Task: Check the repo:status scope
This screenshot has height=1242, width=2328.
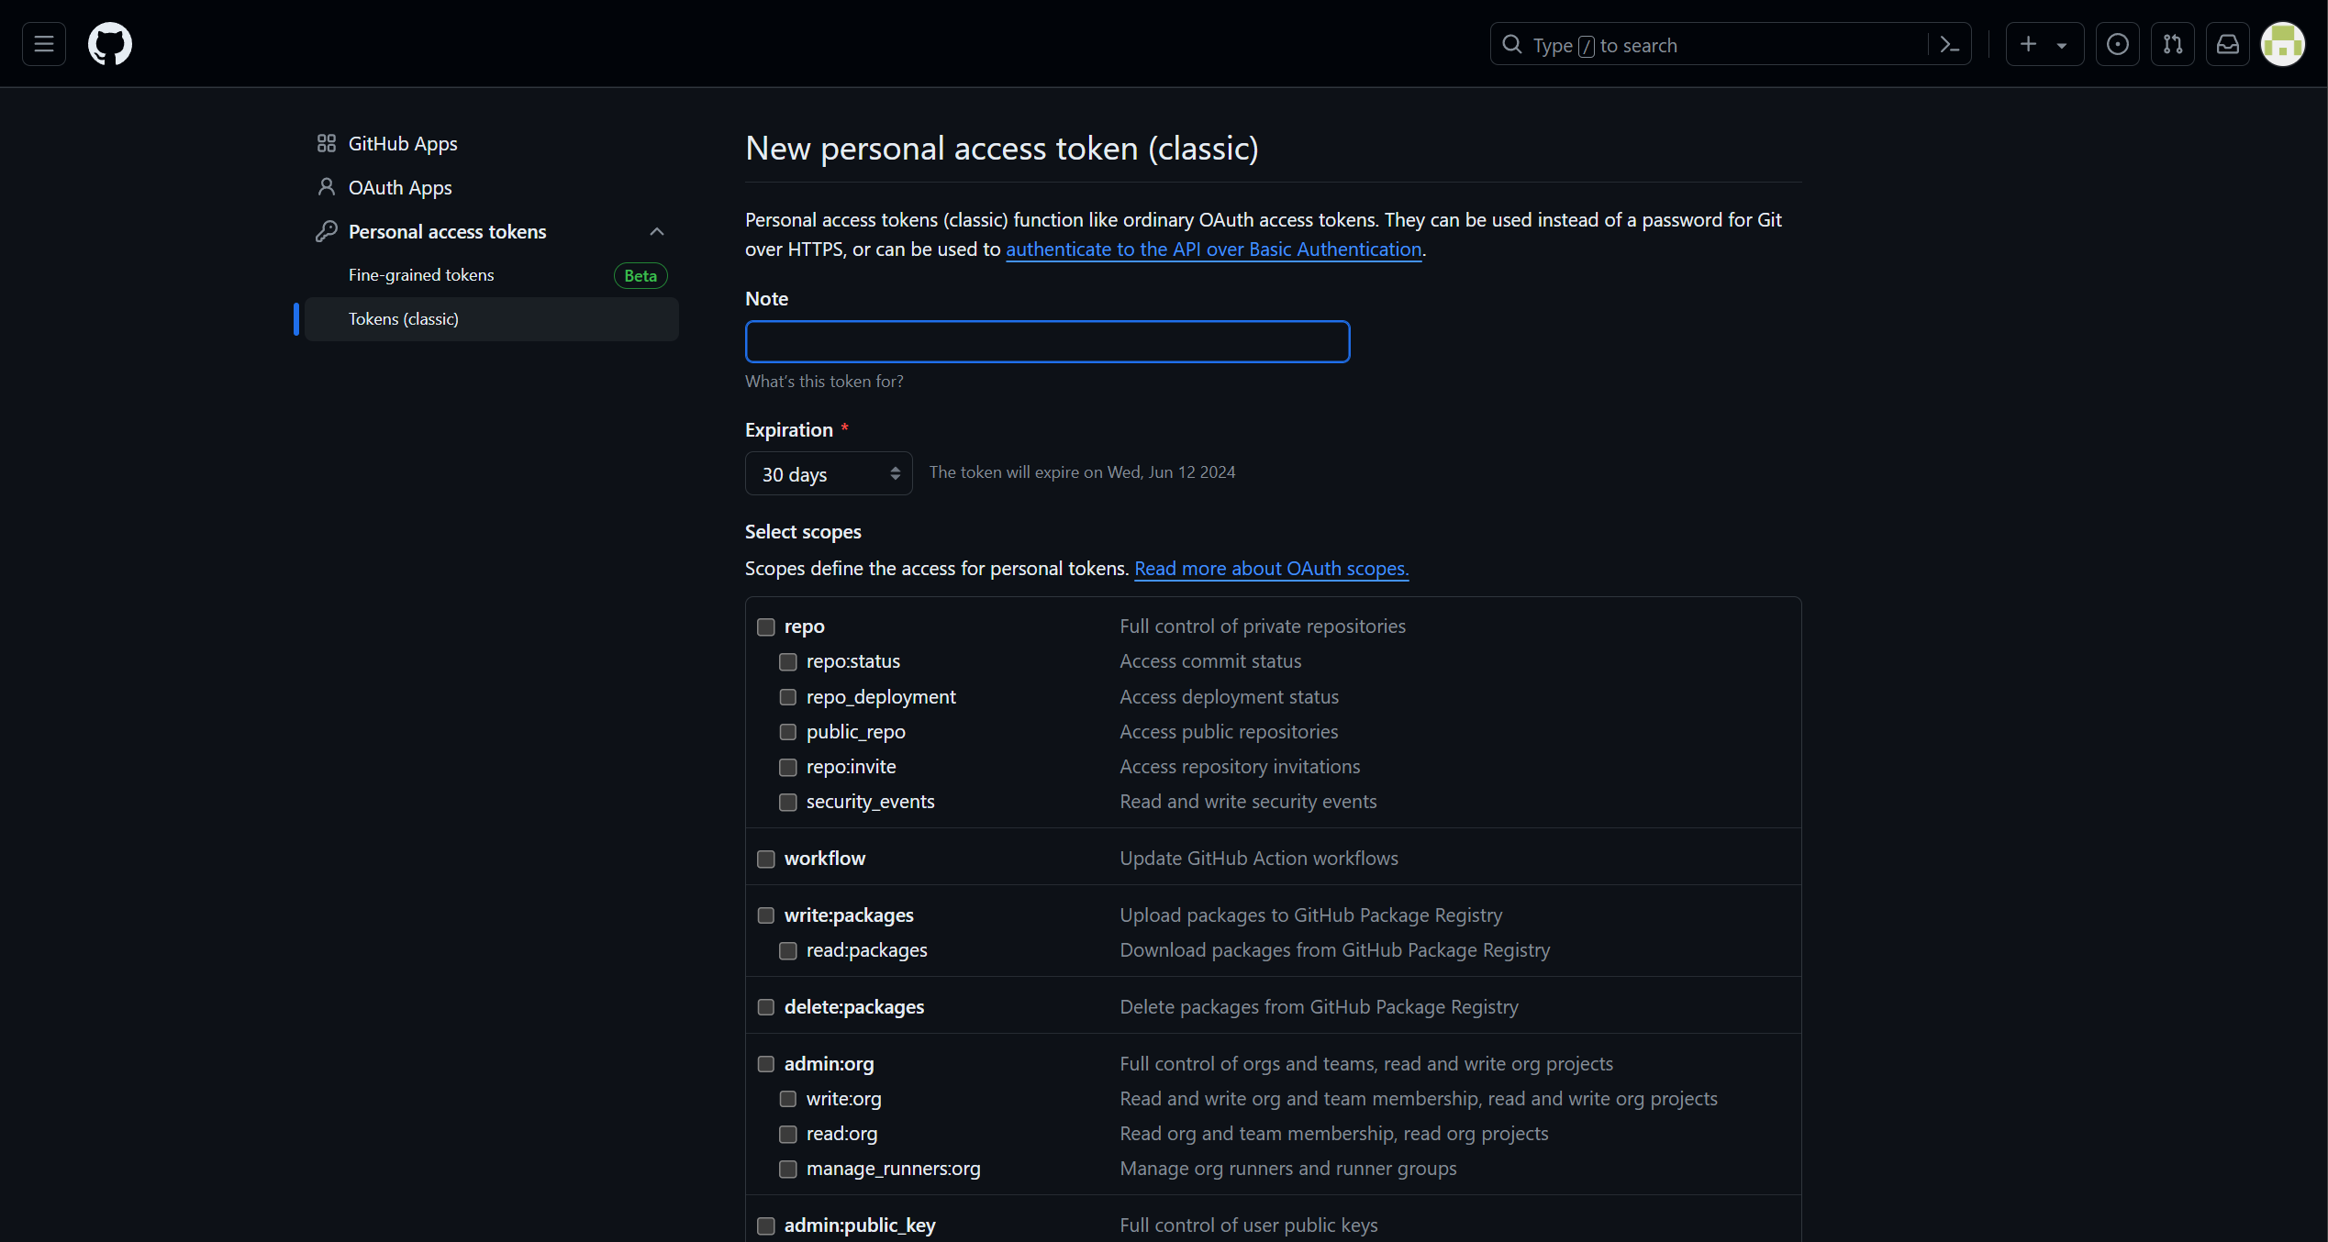Action: point(788,661)
